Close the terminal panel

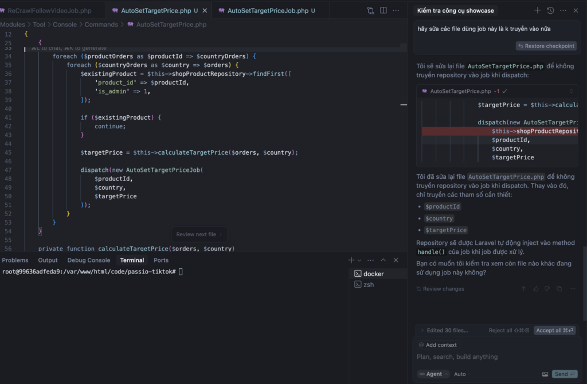pyautogui.click(x=396, y=260)
